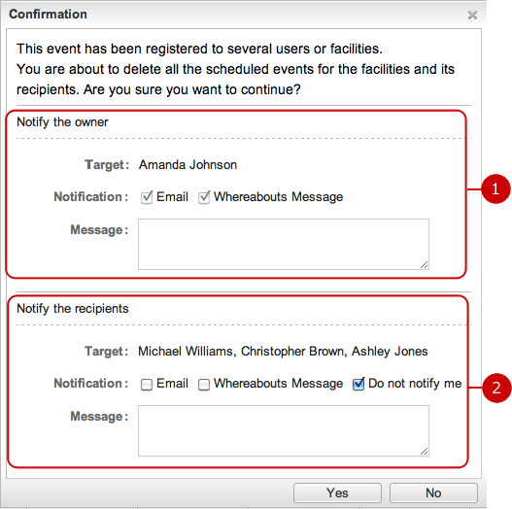Close the Confirmation dialog with X icon
The width and height of the screenshot is (512, 509).
(472, 15)
